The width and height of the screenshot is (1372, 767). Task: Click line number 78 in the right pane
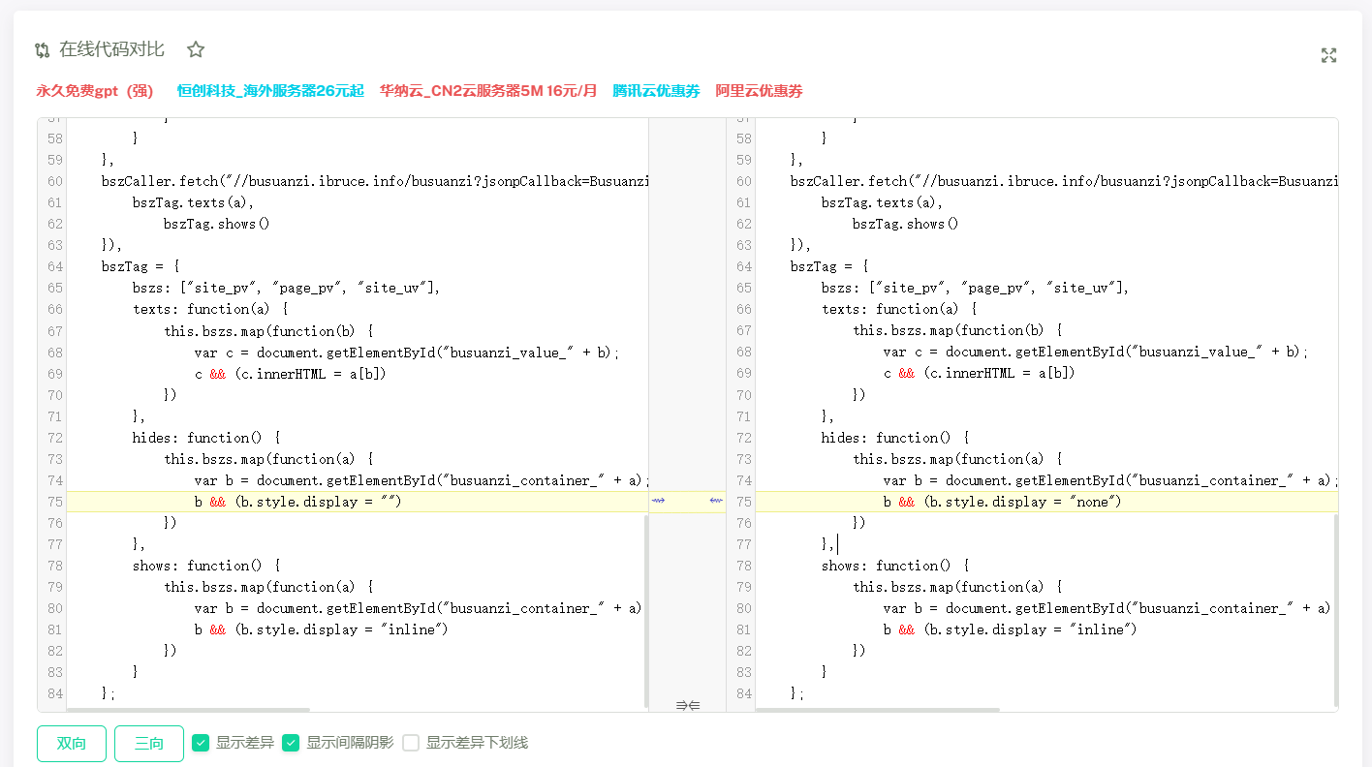coord(743,566)
